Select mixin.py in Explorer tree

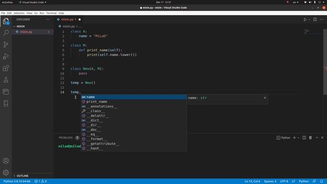33,32
